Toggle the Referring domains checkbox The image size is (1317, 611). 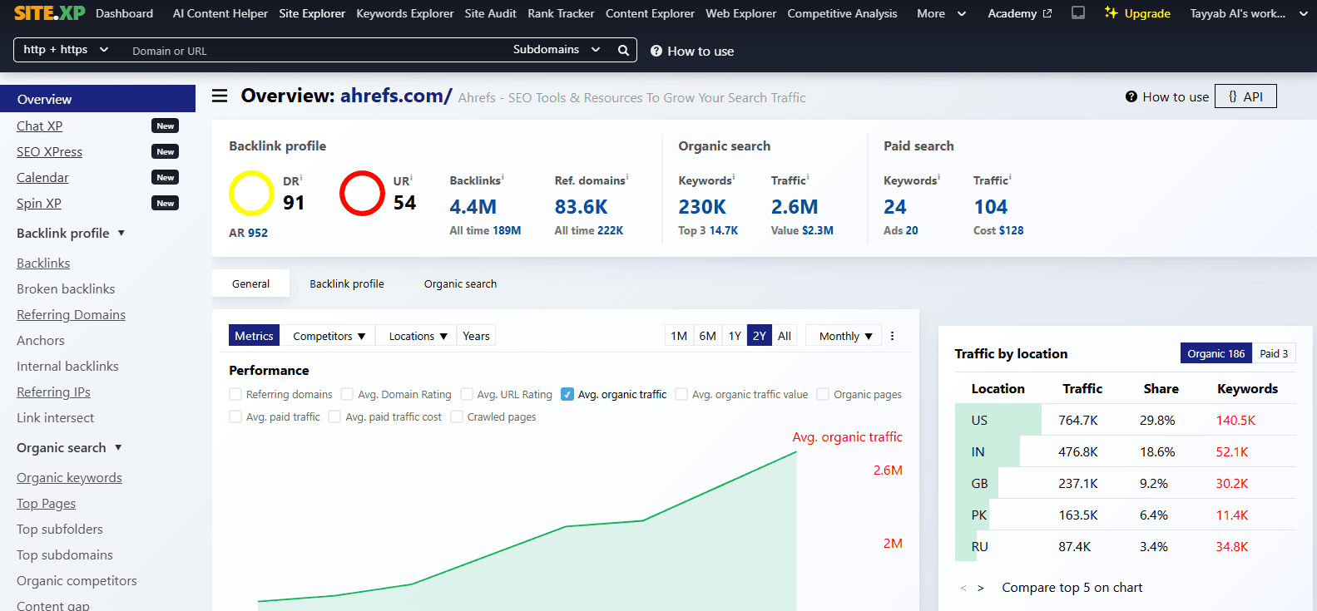click(x=235, y=394)
